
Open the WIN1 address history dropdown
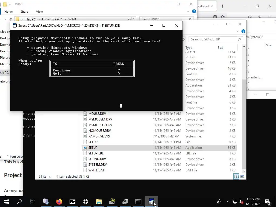click(129, 19)
